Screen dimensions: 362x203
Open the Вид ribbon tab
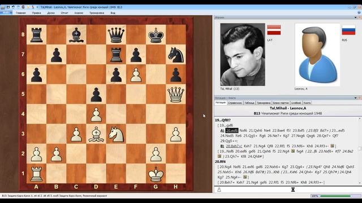113,13
